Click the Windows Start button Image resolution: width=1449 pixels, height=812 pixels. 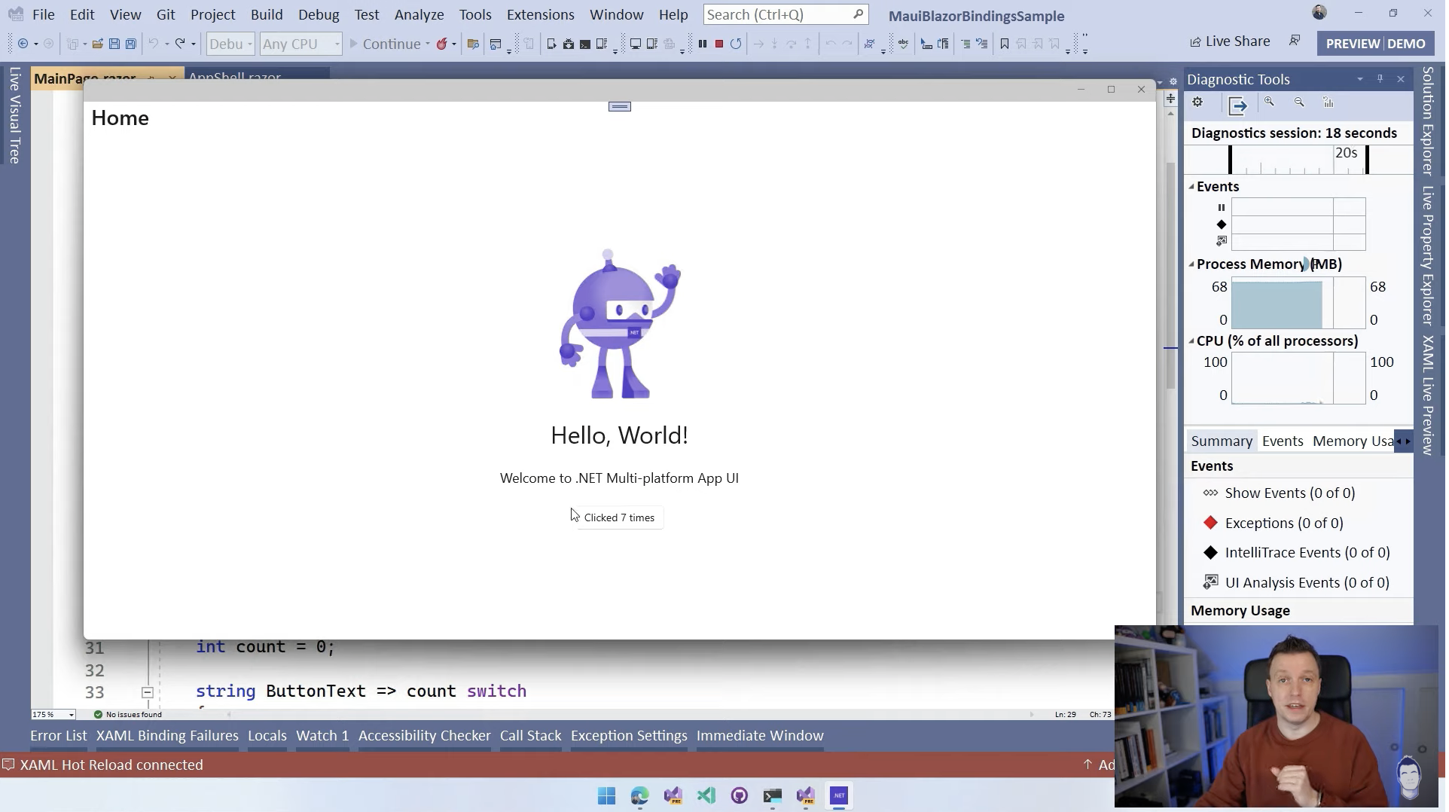tap(606, 795)
